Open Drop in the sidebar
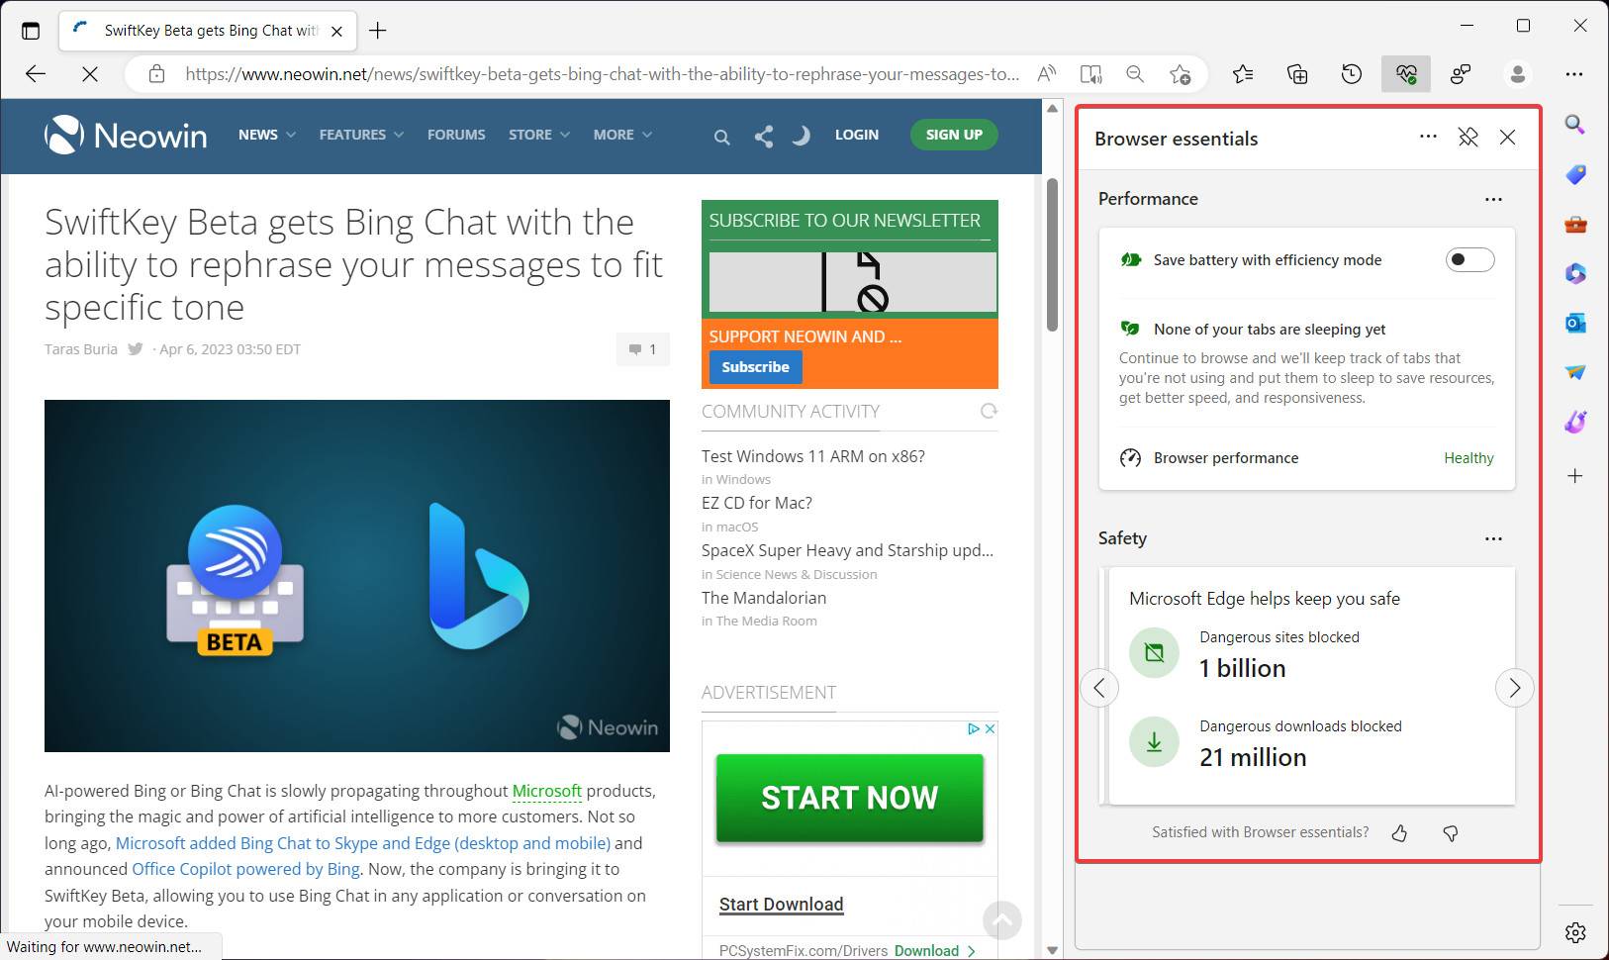This screenshot has height=960, width=1609. (1575, 372)
